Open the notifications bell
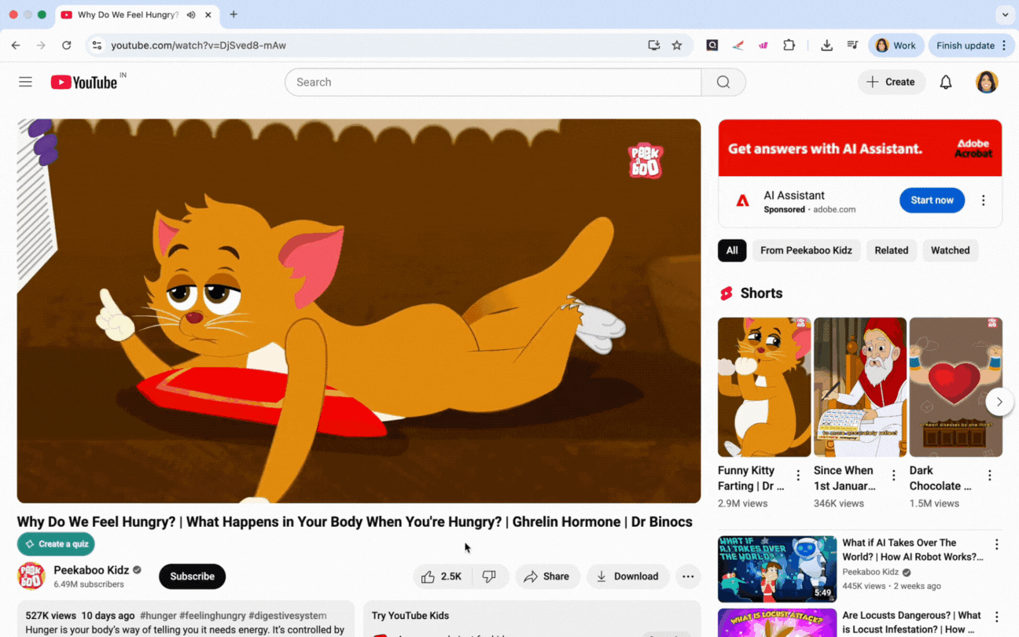 (x=946, y=82)
